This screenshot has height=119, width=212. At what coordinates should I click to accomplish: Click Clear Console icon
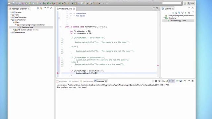[x=163, y=81]
